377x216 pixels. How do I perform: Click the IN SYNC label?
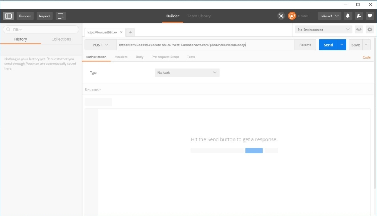(302, 16)
